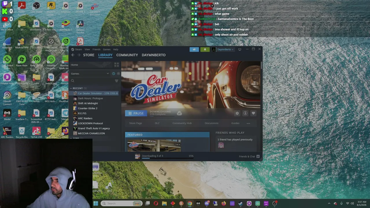370x208 pixels.
Task: View friend who played previously avatar
Action: tap(221, 145)
